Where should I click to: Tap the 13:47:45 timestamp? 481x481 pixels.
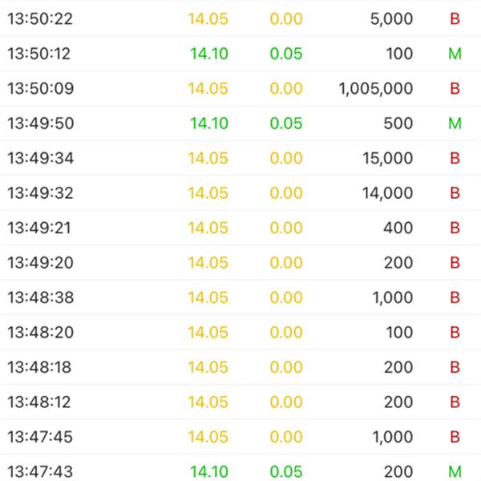point(40,437)
